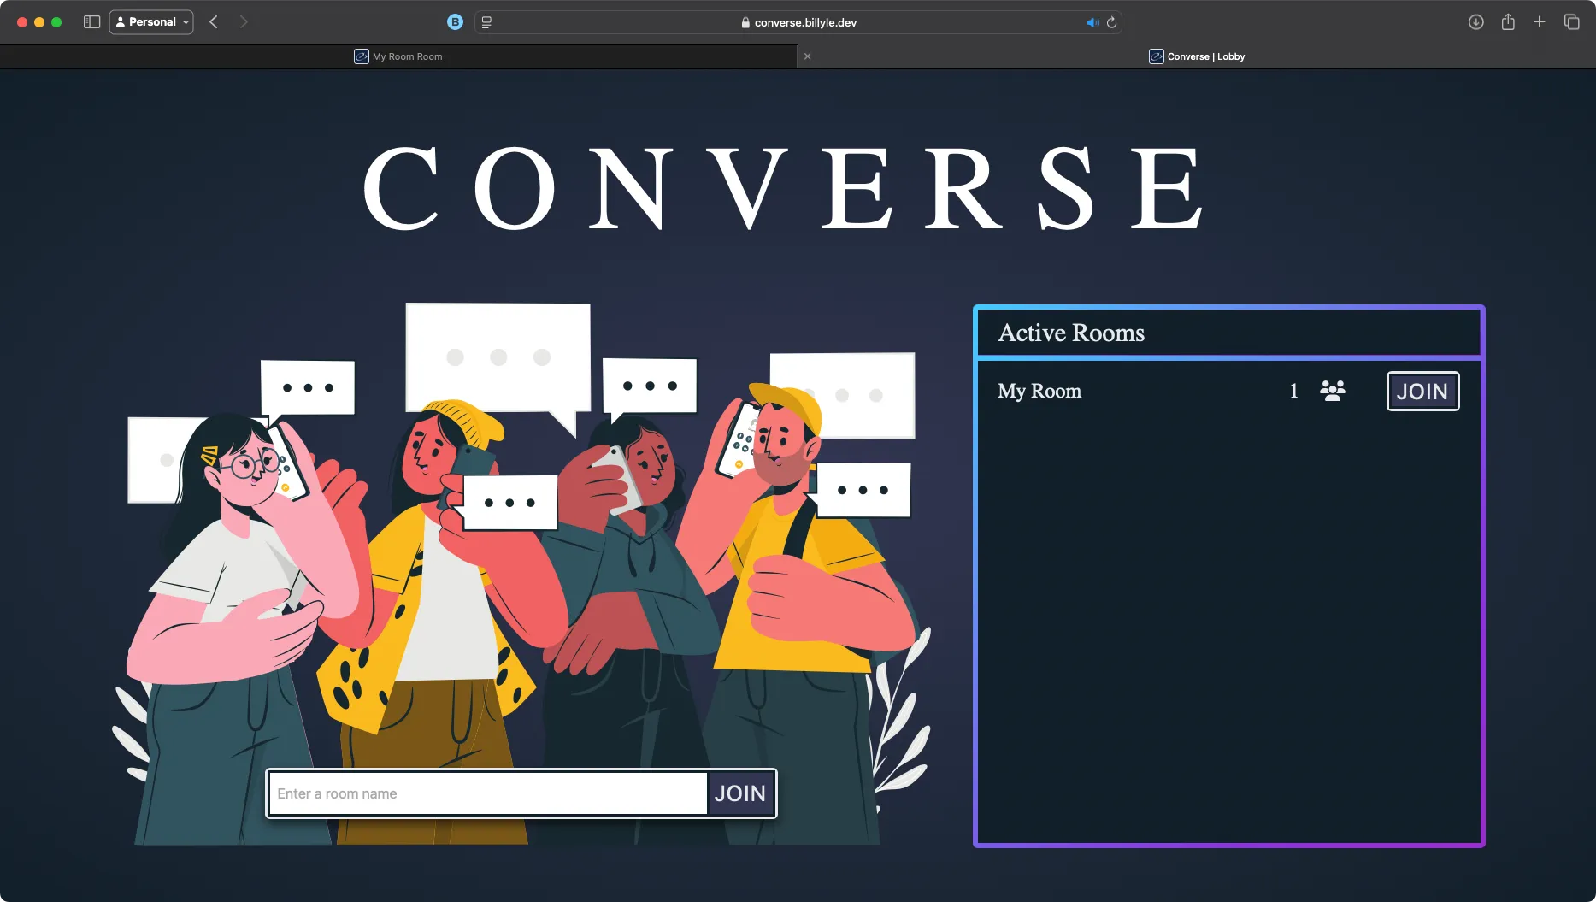Click the Enter a room name field

coord(487,793)
